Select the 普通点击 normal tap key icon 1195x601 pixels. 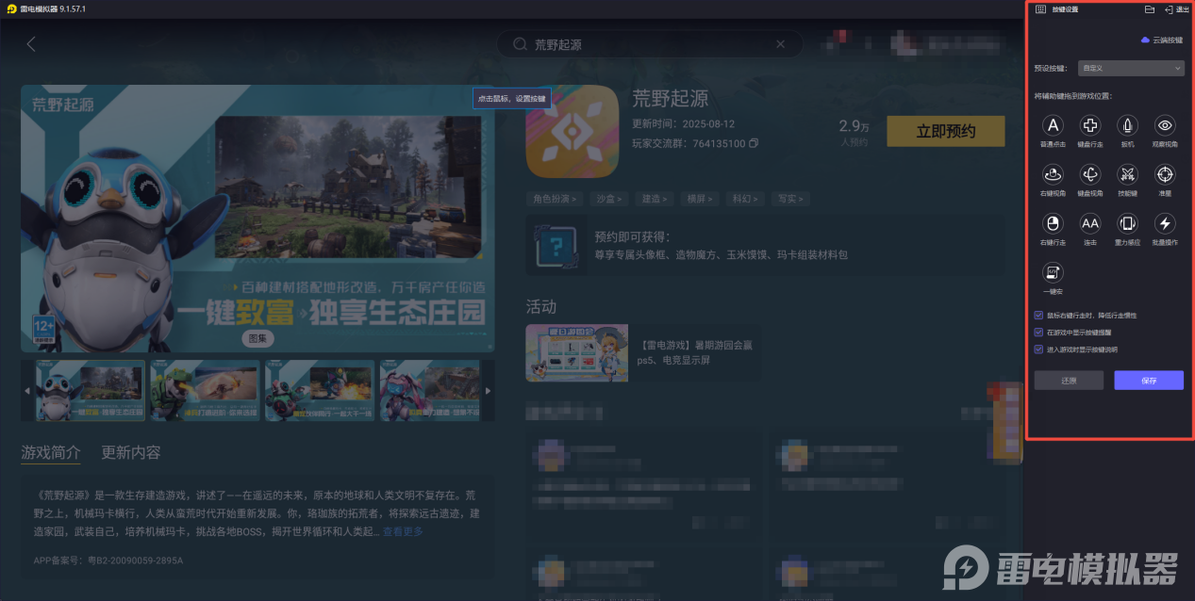point(1053,125)
